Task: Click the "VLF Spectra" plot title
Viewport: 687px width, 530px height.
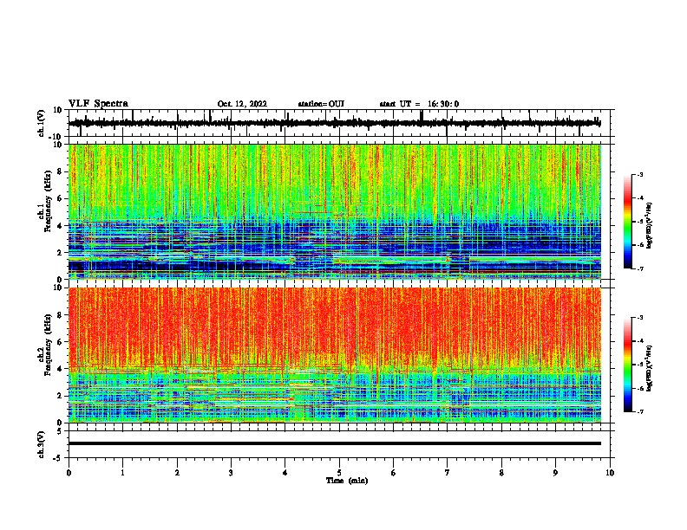Action: pyautogui.click(x=98, y=103)
